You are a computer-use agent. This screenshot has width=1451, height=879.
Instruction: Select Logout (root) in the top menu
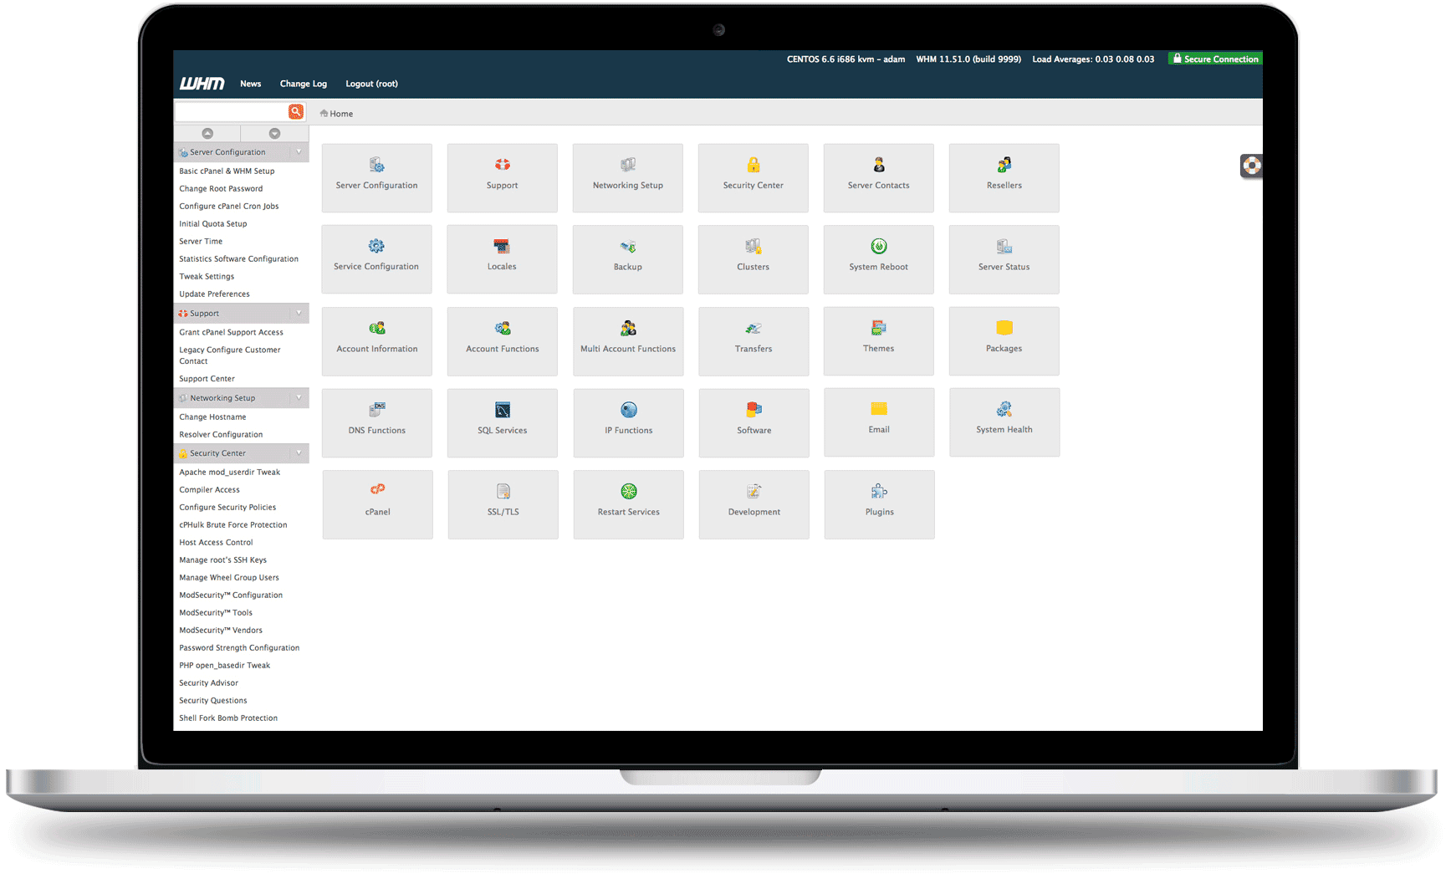coord(371,84)
